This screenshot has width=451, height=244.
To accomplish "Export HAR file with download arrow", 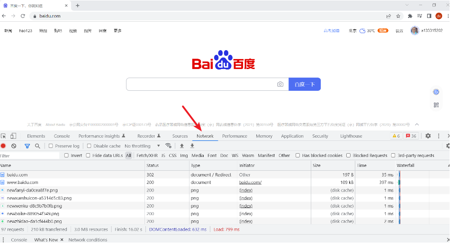I will coord(192,146).
